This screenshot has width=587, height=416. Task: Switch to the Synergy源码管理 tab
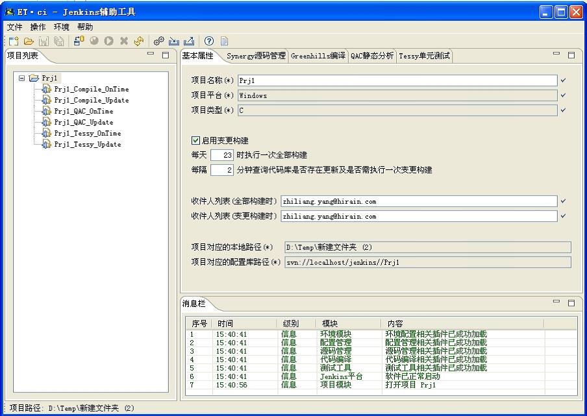pyautogui.click(x=256, y=56)
